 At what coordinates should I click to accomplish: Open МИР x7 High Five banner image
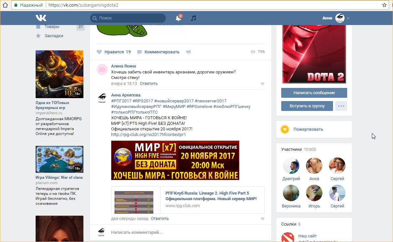175,160
